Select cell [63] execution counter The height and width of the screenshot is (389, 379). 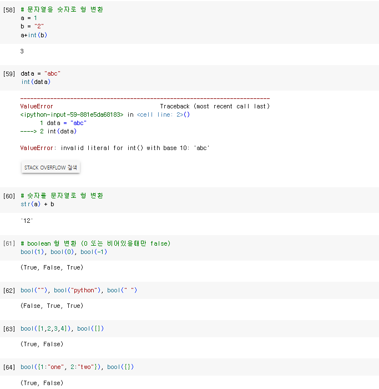[x=9, y=329]
